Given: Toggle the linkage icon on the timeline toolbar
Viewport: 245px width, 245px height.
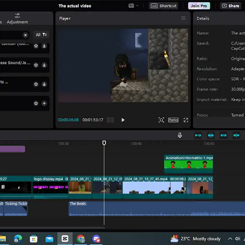Looking at the screenshot, I should (224, 135).
